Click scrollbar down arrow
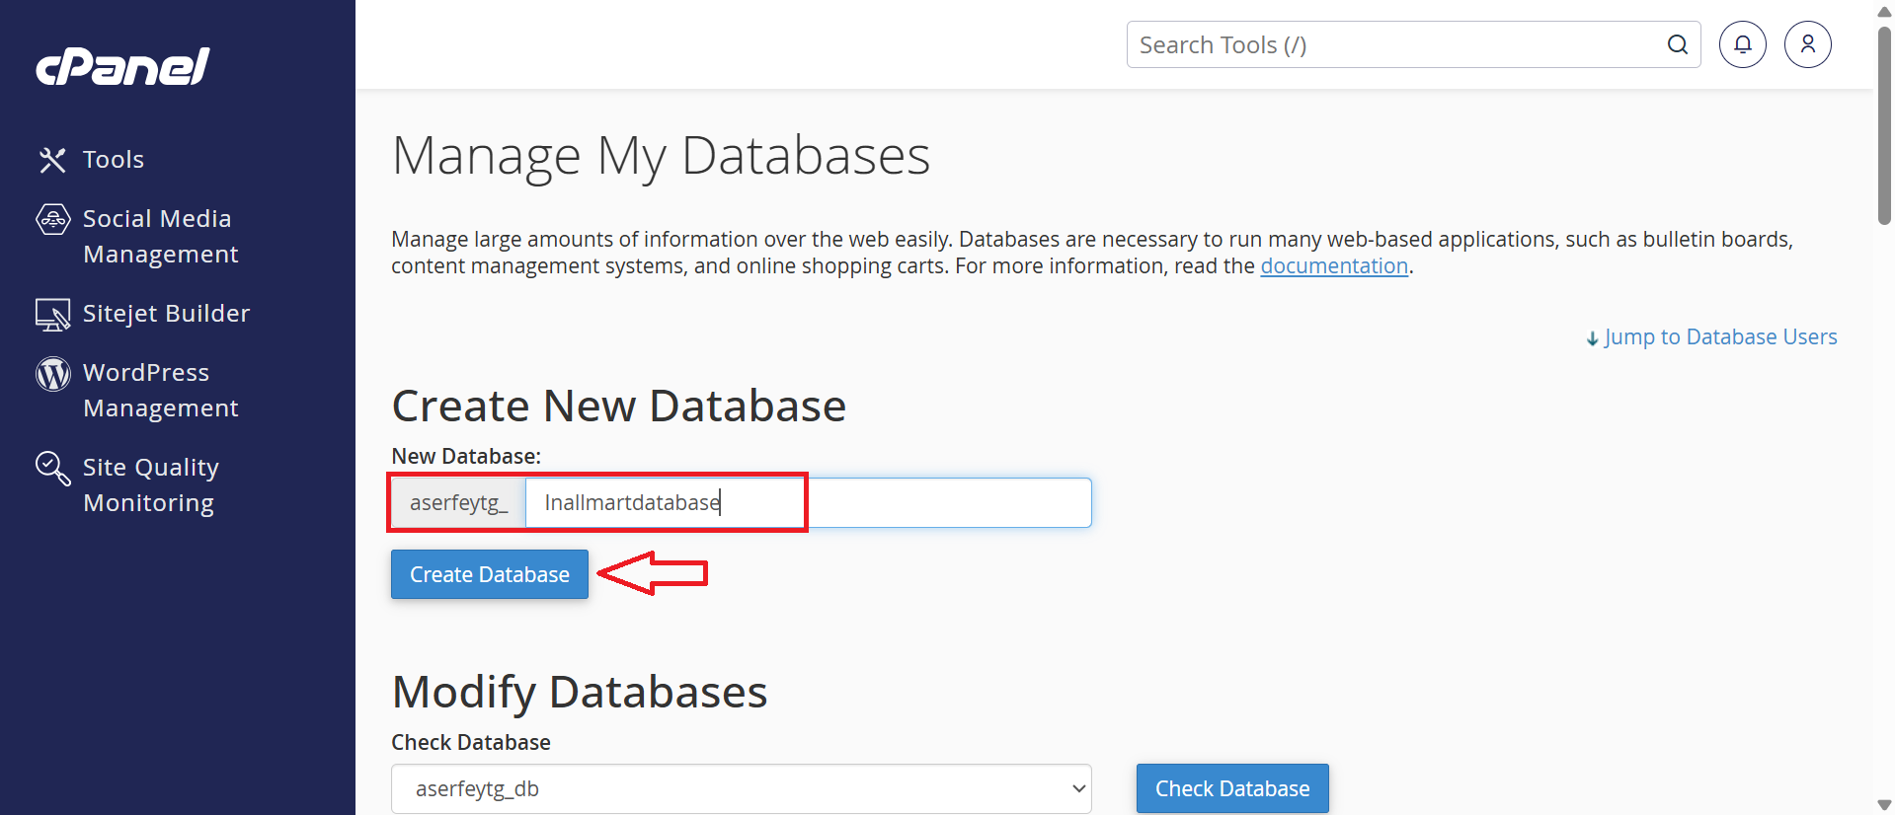1895x815 pixels. click(x=1884, y=805)
